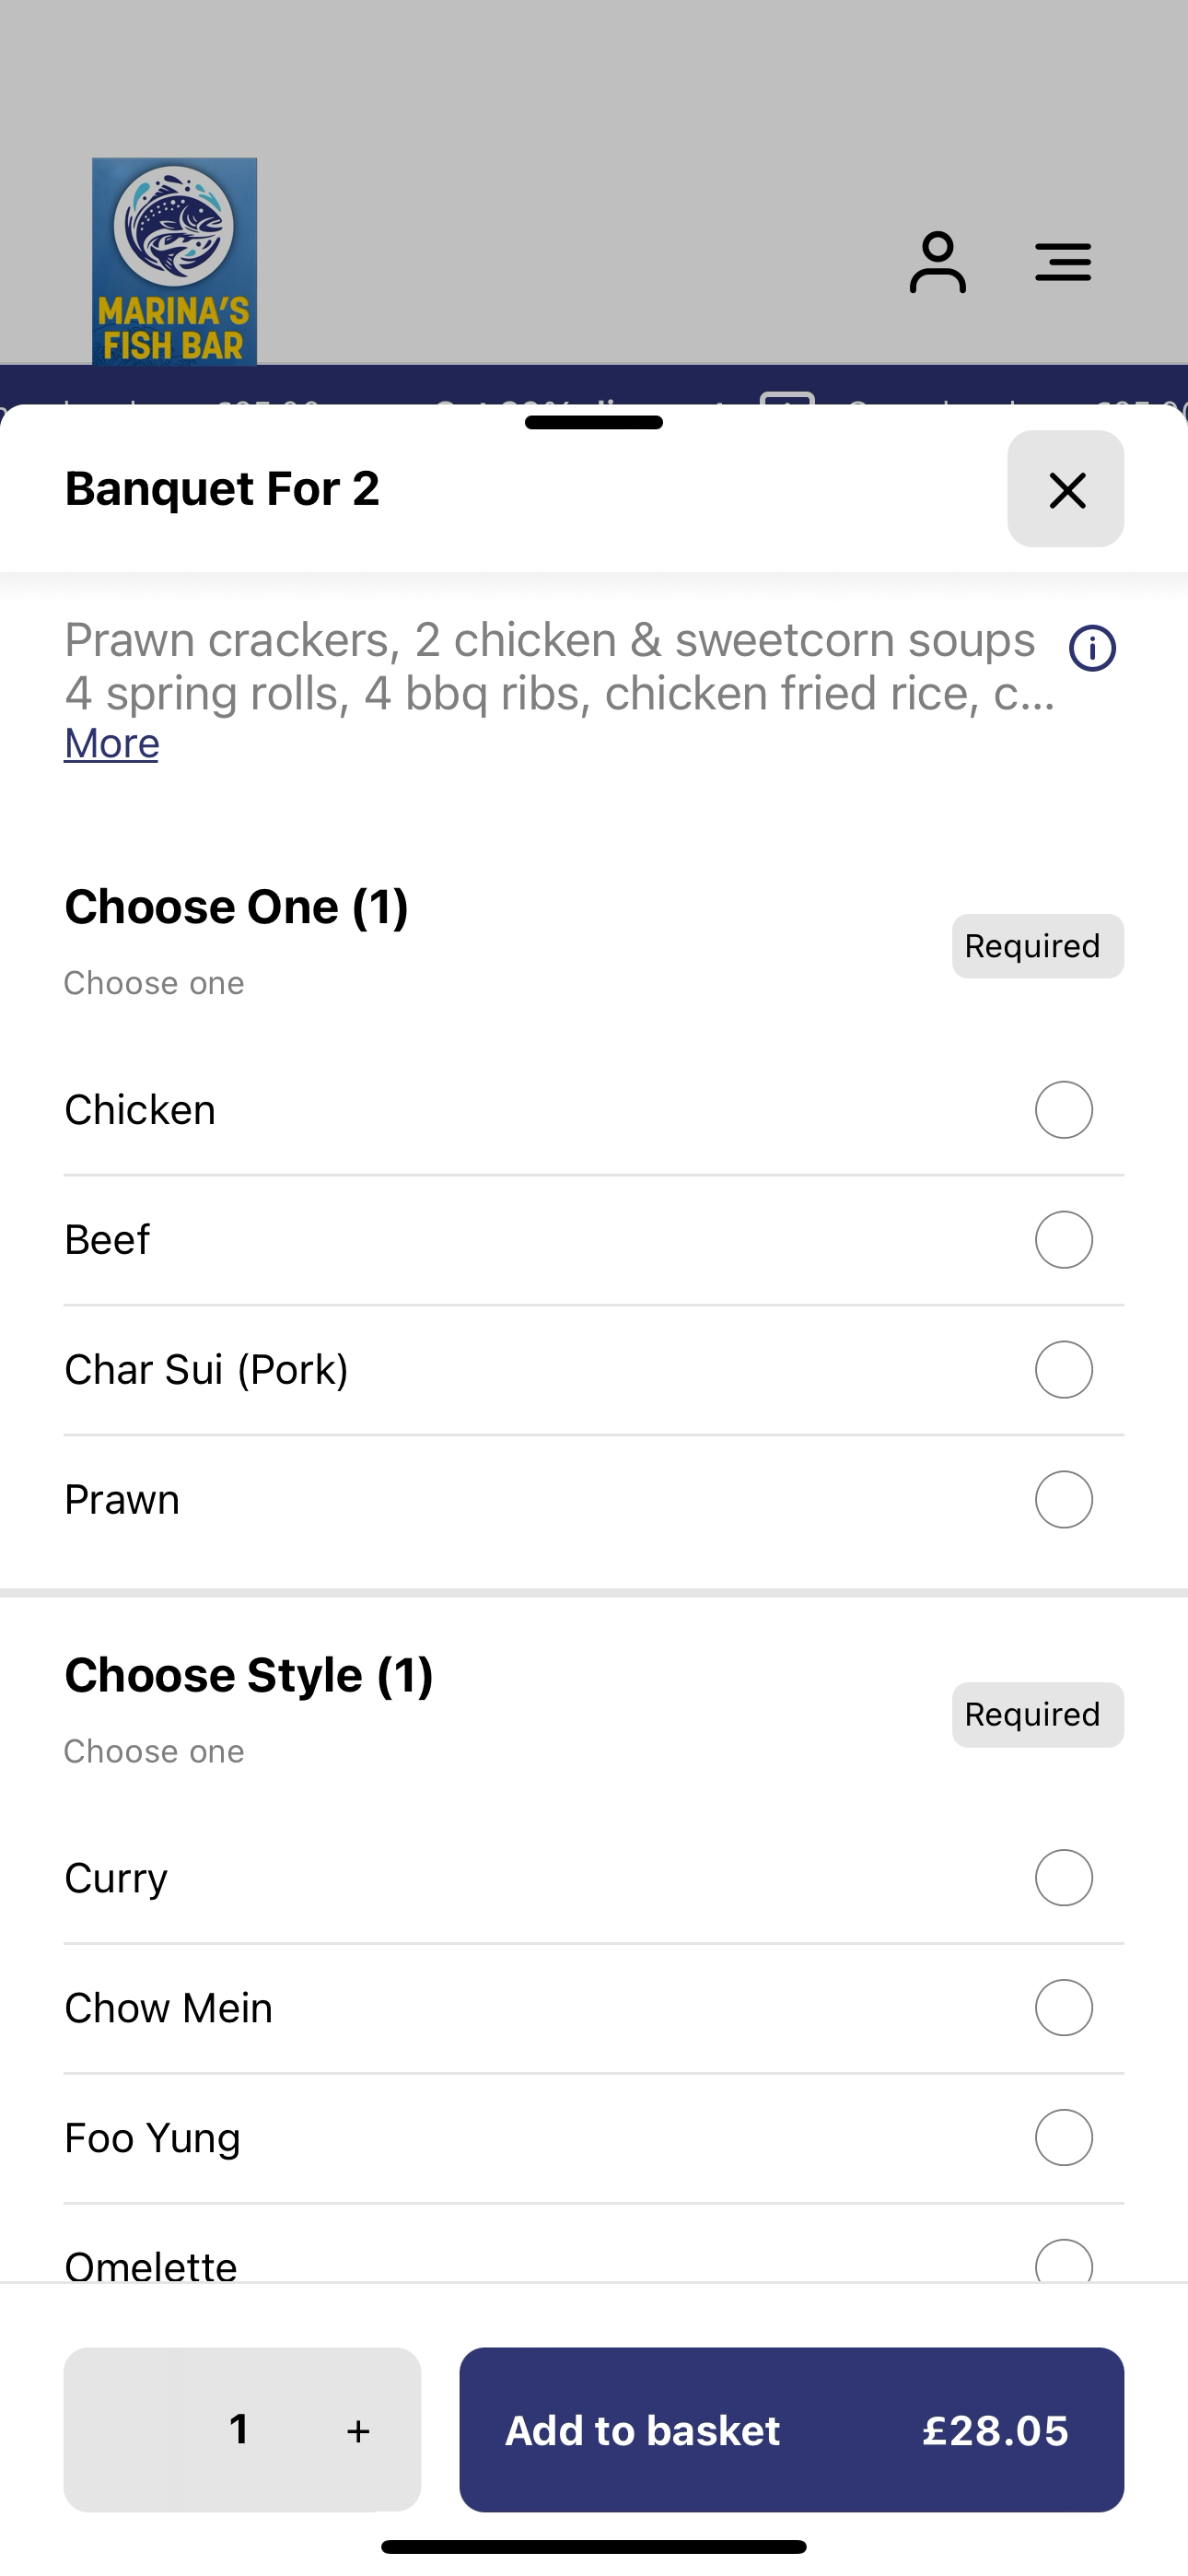Open the item info icon
1188x2576 pixels.
1092,648
